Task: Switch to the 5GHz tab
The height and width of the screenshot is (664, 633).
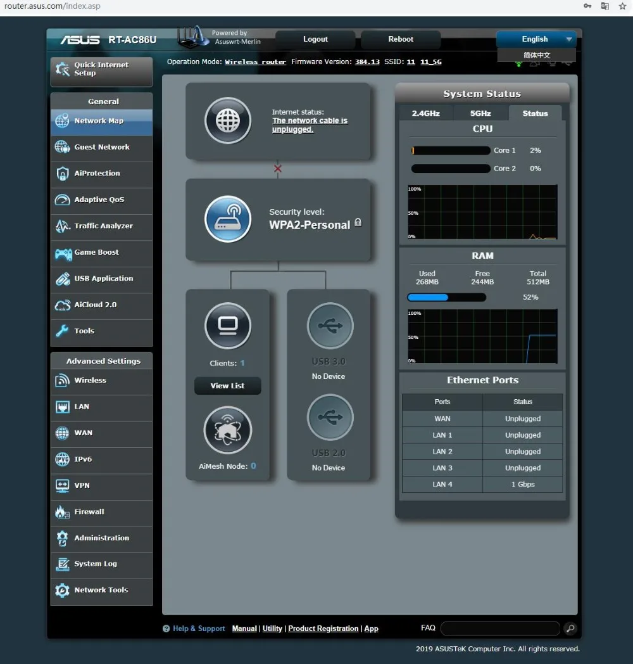Action: click(480, 113)
